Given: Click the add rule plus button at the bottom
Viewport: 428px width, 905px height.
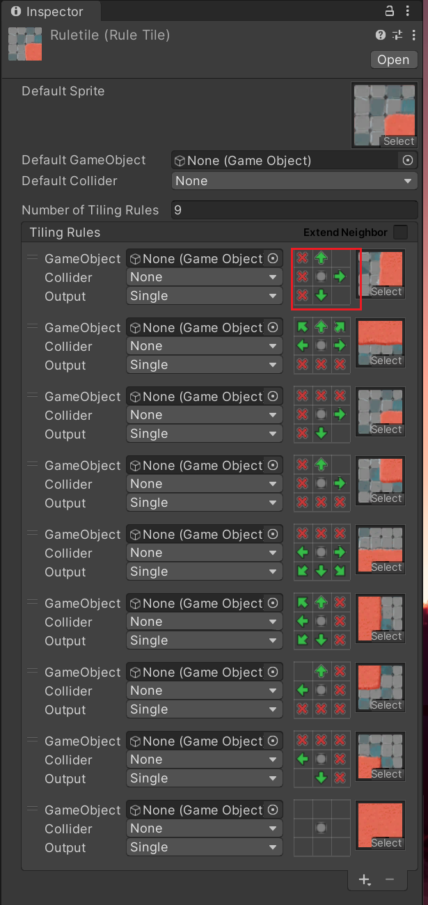Looking at the screenshot, I should [x=365, y=880].
